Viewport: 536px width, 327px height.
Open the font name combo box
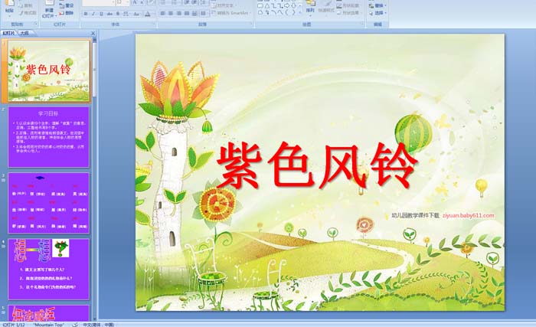[98, 2]
